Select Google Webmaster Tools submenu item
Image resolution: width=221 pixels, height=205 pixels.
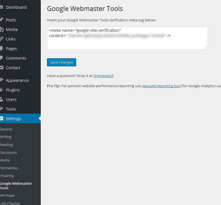[x=16, y=186]
